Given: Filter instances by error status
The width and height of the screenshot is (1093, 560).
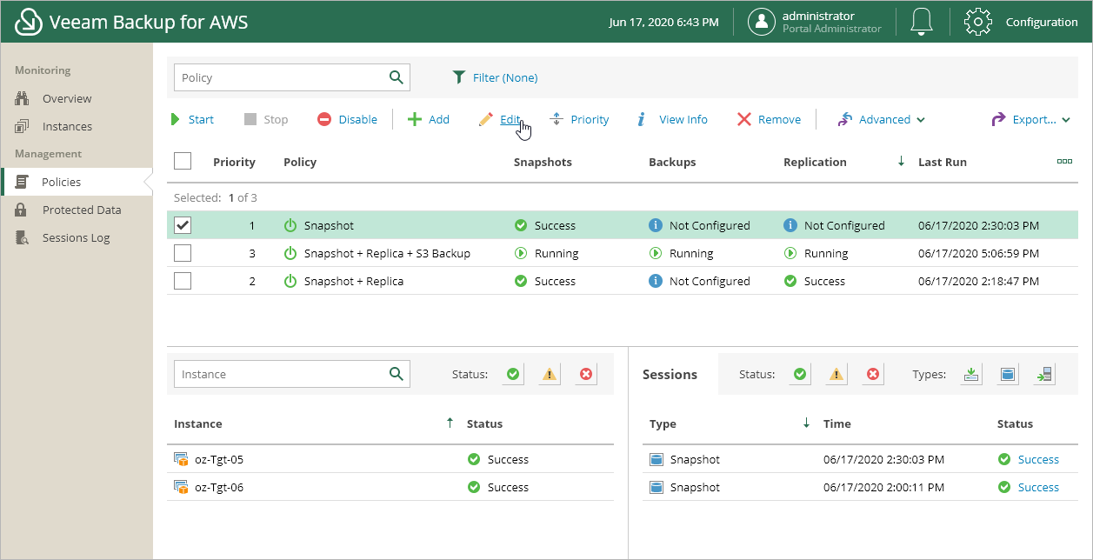Looking at the screenshot, I should [586, 374].
